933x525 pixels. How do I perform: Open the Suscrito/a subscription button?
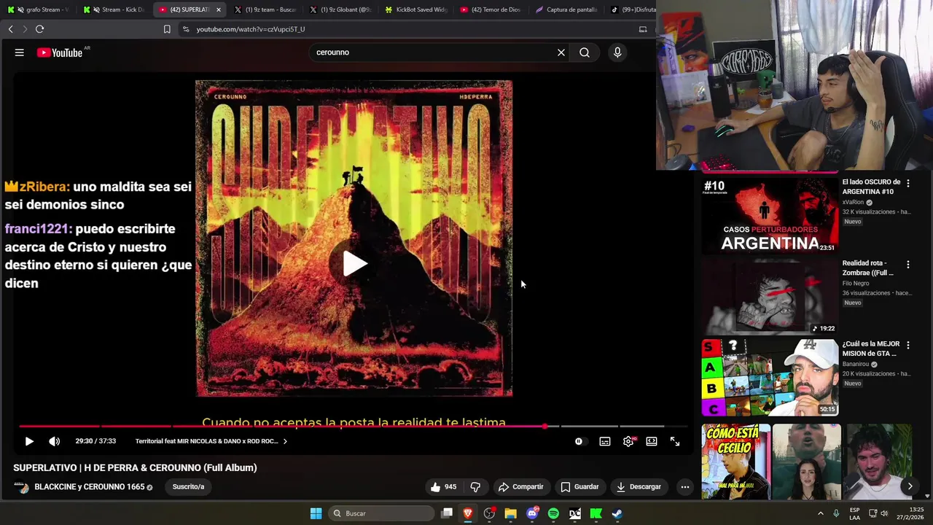point(188,486)
